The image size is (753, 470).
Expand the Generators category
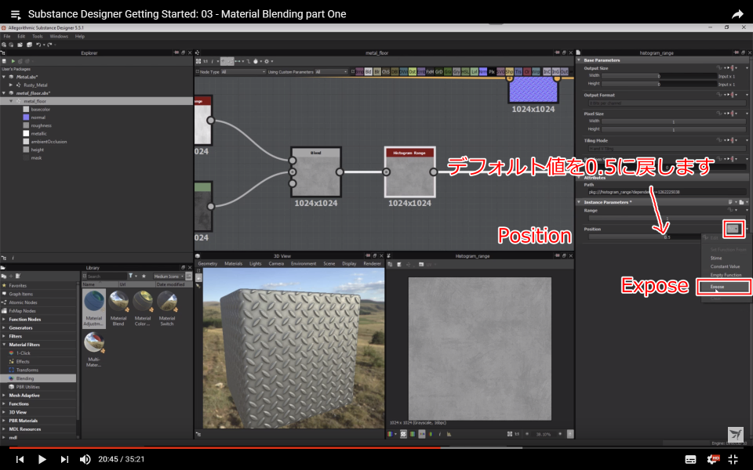(4, 328)
